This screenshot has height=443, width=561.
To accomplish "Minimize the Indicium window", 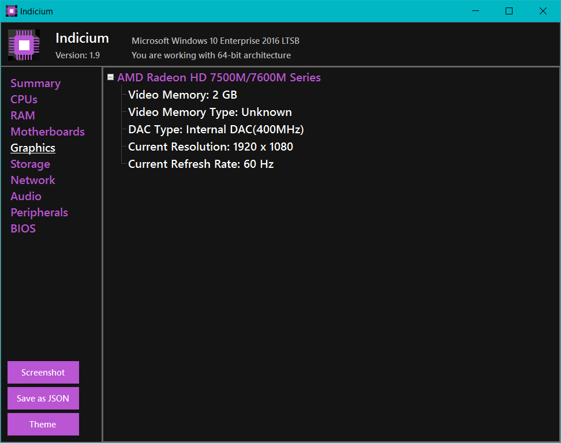I will point(476,11).
